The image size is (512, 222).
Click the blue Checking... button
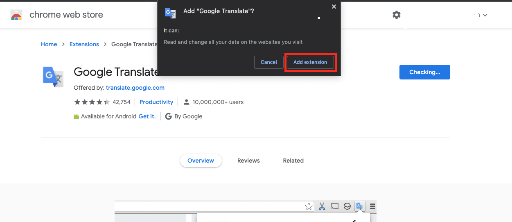[x=425, y=72]
